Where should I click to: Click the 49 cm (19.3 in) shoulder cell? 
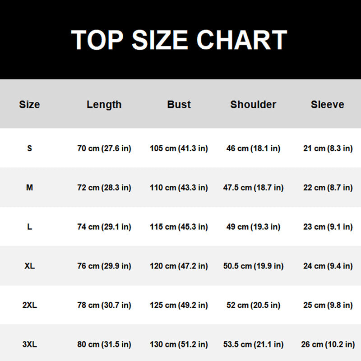pos(253,227)
